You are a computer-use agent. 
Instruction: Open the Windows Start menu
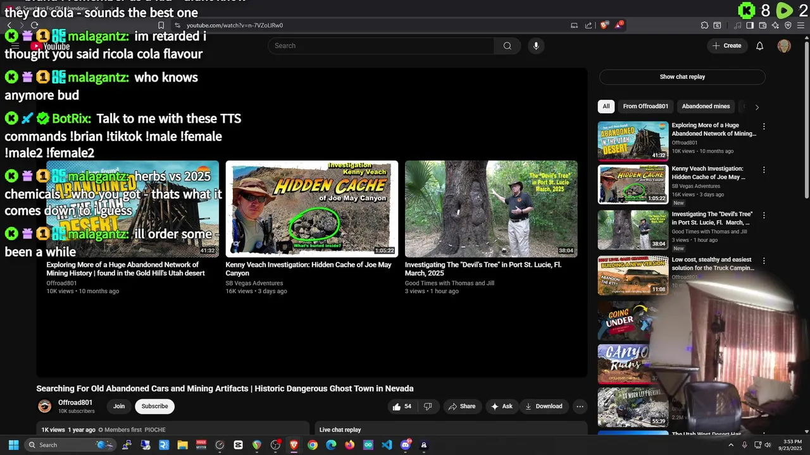[13, 445]
